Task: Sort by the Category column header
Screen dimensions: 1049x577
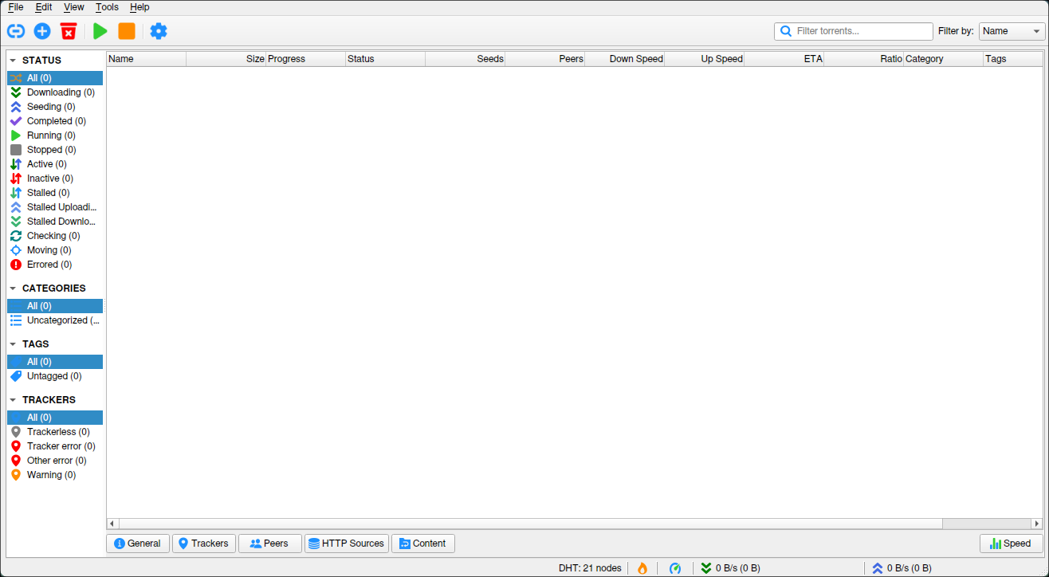Action: (x=944, y=59)
